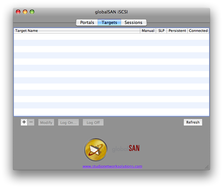The height and width of the screenshot is (188, 223).
Task: Refresh the targets list
Action: tap(193, 122)
